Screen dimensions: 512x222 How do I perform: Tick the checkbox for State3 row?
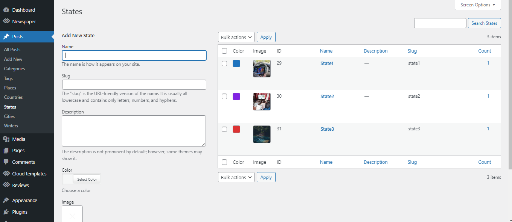pos(224,129)
